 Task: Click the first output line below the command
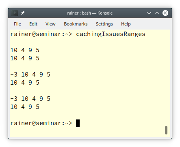(25, 50)
